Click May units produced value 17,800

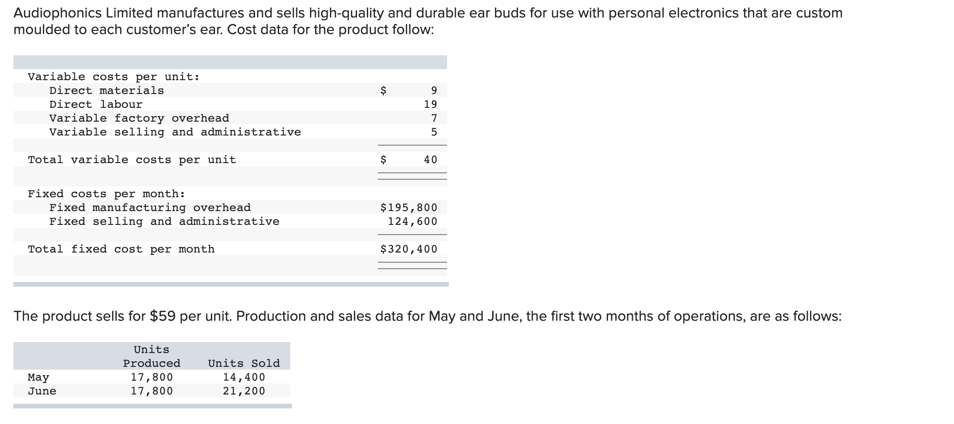[x=152, y=377]
